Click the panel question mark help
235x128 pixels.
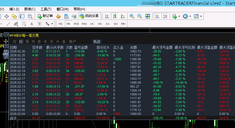tap(6, 46)
